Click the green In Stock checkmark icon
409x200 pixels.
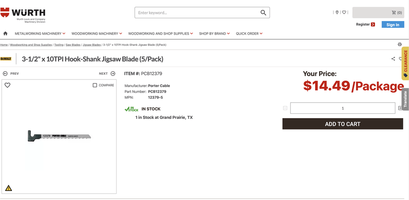131,109
